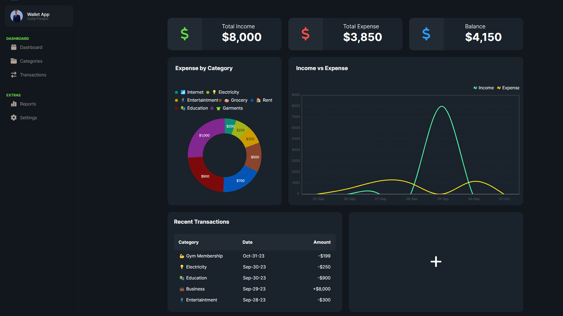Toggle Grocery in the Expense by Category legend

[x=235, y=100]
